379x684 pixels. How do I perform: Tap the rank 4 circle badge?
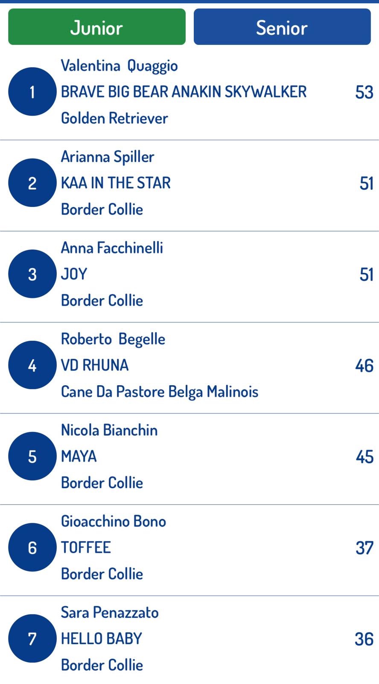tap(32, 365)
